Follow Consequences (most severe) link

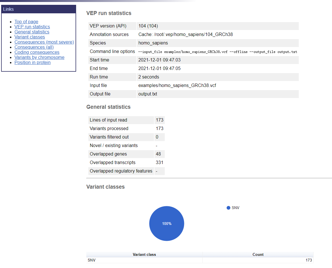tap(44, 42)
